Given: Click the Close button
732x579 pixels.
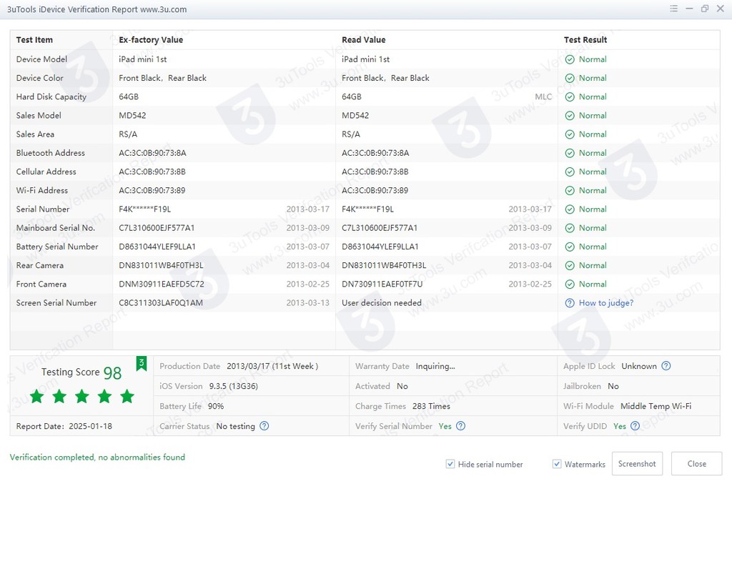Looking at the screenshot, I should [x=696, y=464].
